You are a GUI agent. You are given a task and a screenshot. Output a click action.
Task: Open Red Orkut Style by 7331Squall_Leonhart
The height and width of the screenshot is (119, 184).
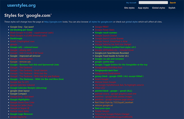click(114, 102)
